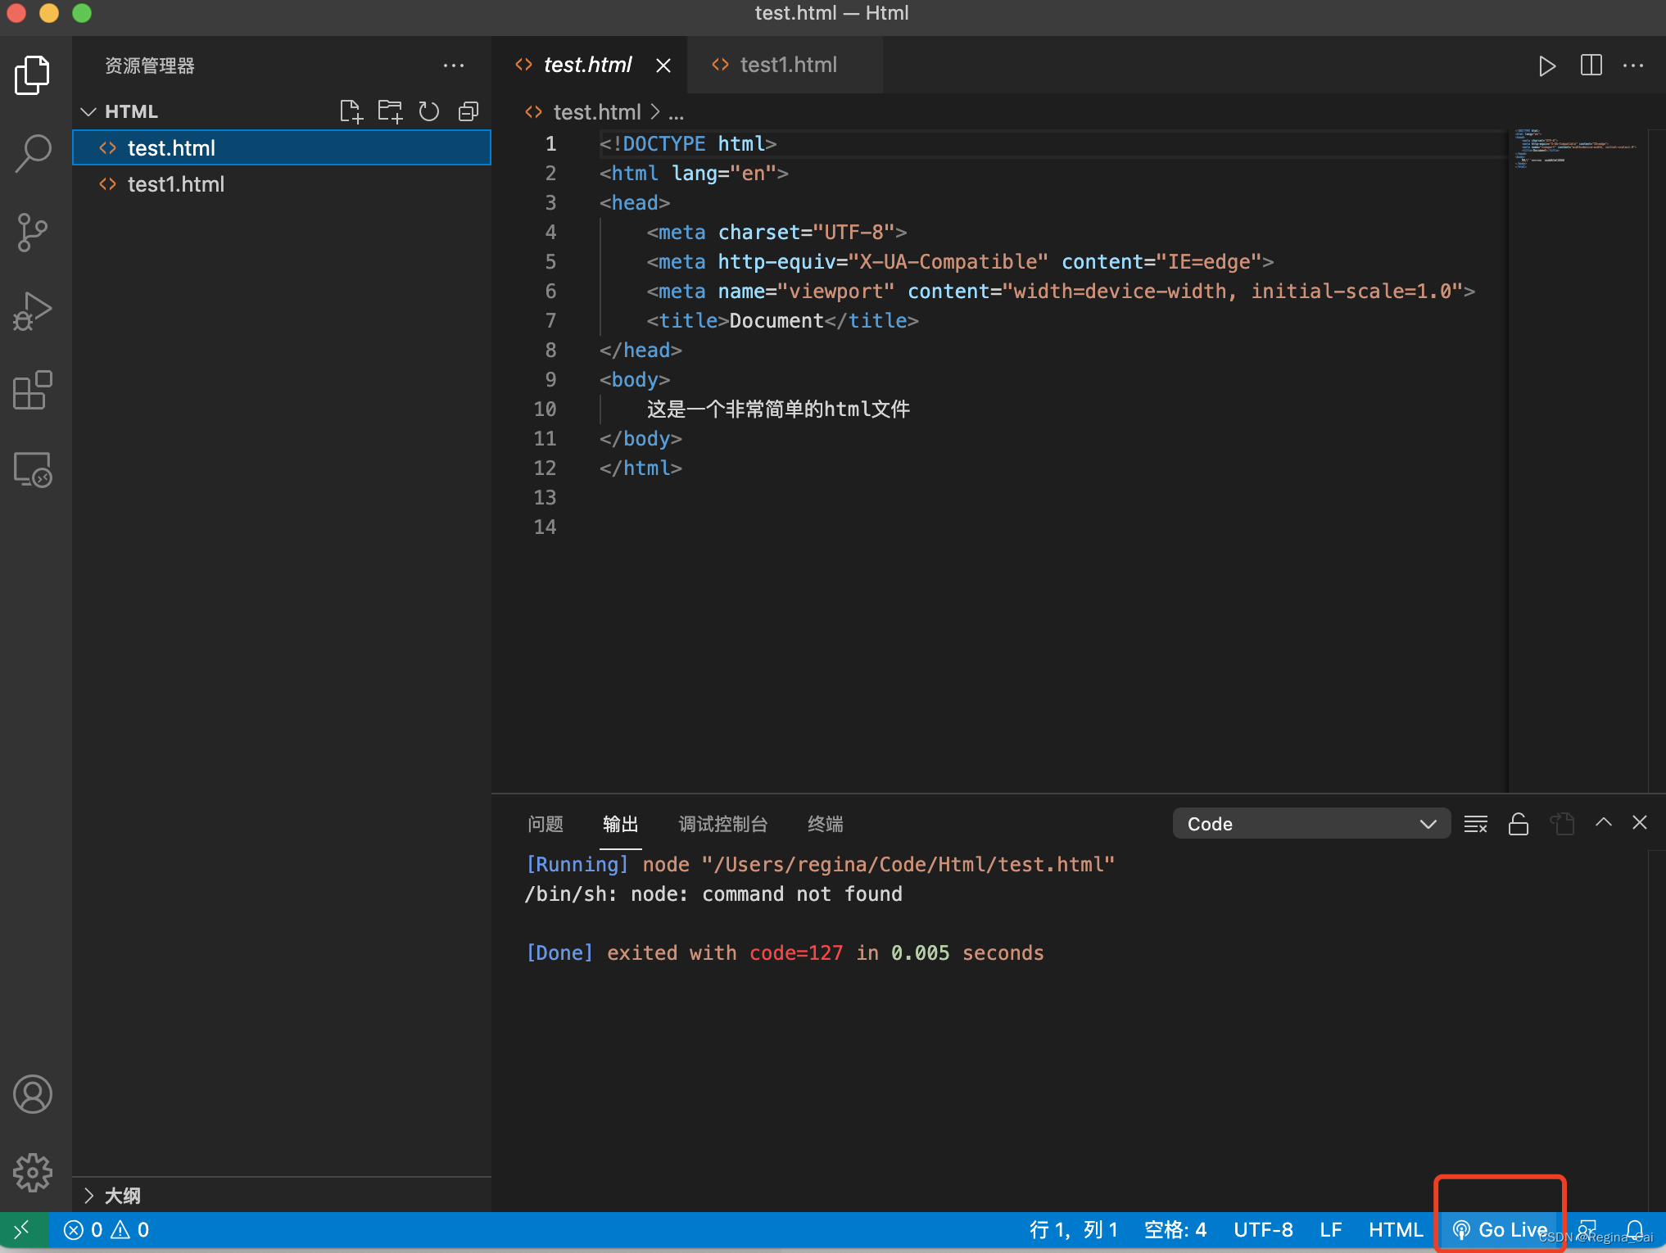Change encoding via UTF-8 status item

[1263, 1230]
